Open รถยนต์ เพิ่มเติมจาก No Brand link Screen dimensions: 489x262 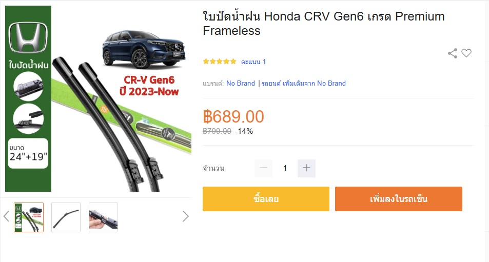(x=303, y=83)
